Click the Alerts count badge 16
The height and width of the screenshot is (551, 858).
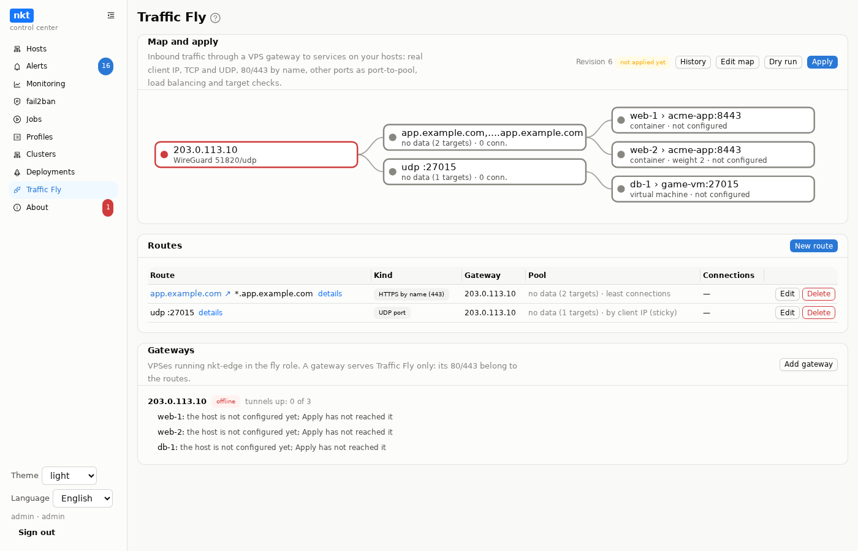(106, 66)
